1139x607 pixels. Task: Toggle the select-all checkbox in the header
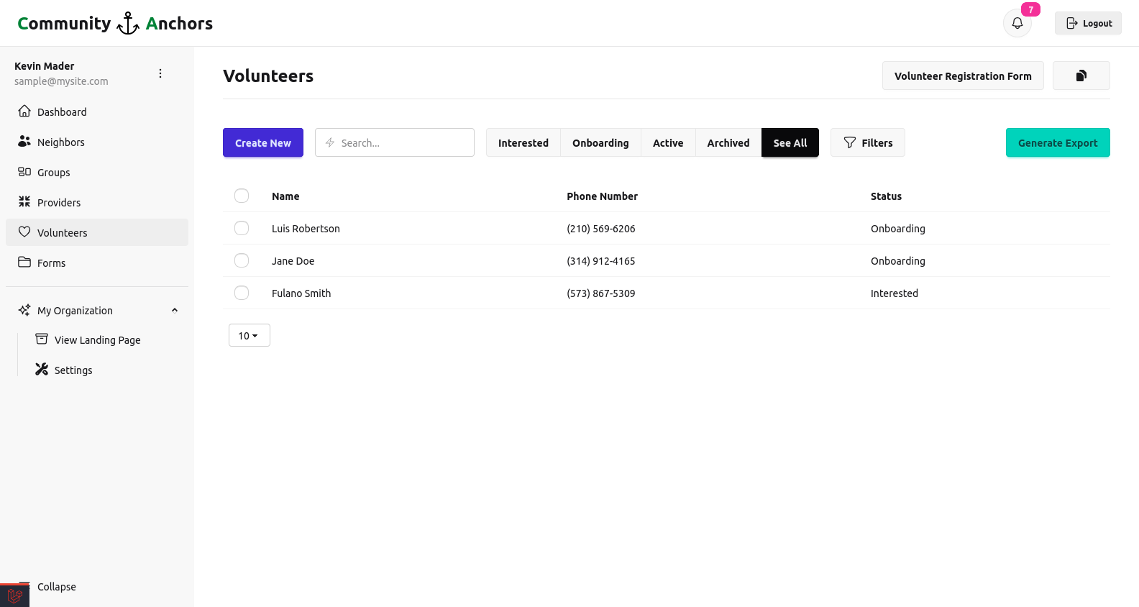pos(242,196)
